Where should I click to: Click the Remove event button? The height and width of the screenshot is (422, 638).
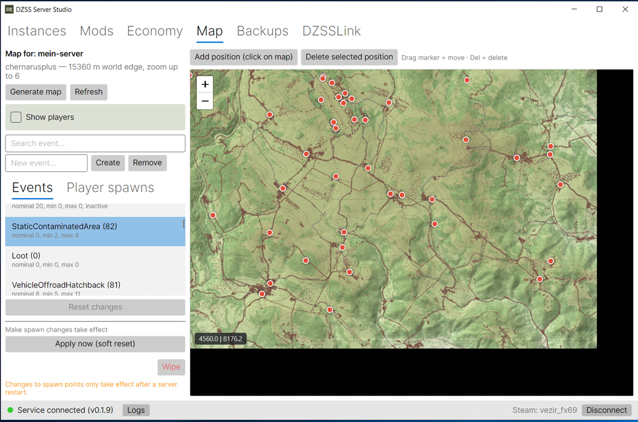[147, 163]
